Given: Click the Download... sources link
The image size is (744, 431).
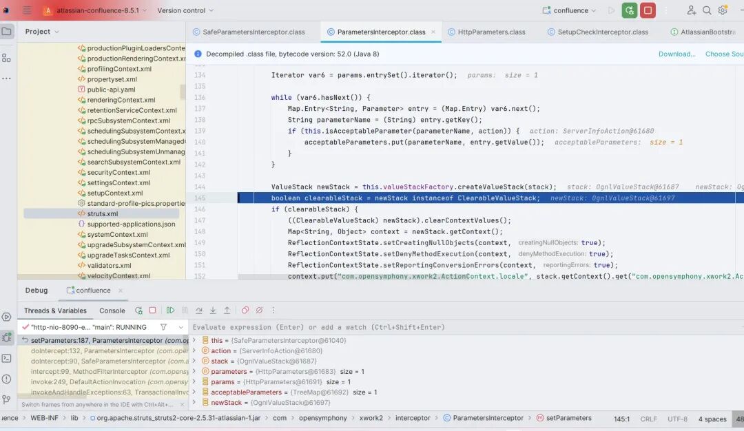Looking at the screenshot, I should pyautogui.click(x=676, y=54).
